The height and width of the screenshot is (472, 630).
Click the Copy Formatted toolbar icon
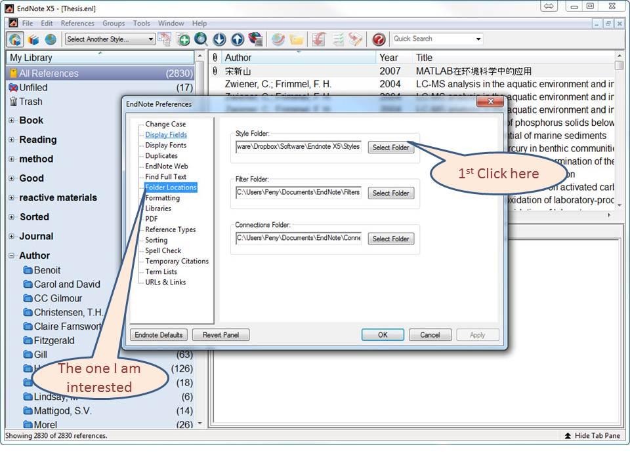point(164,39)
